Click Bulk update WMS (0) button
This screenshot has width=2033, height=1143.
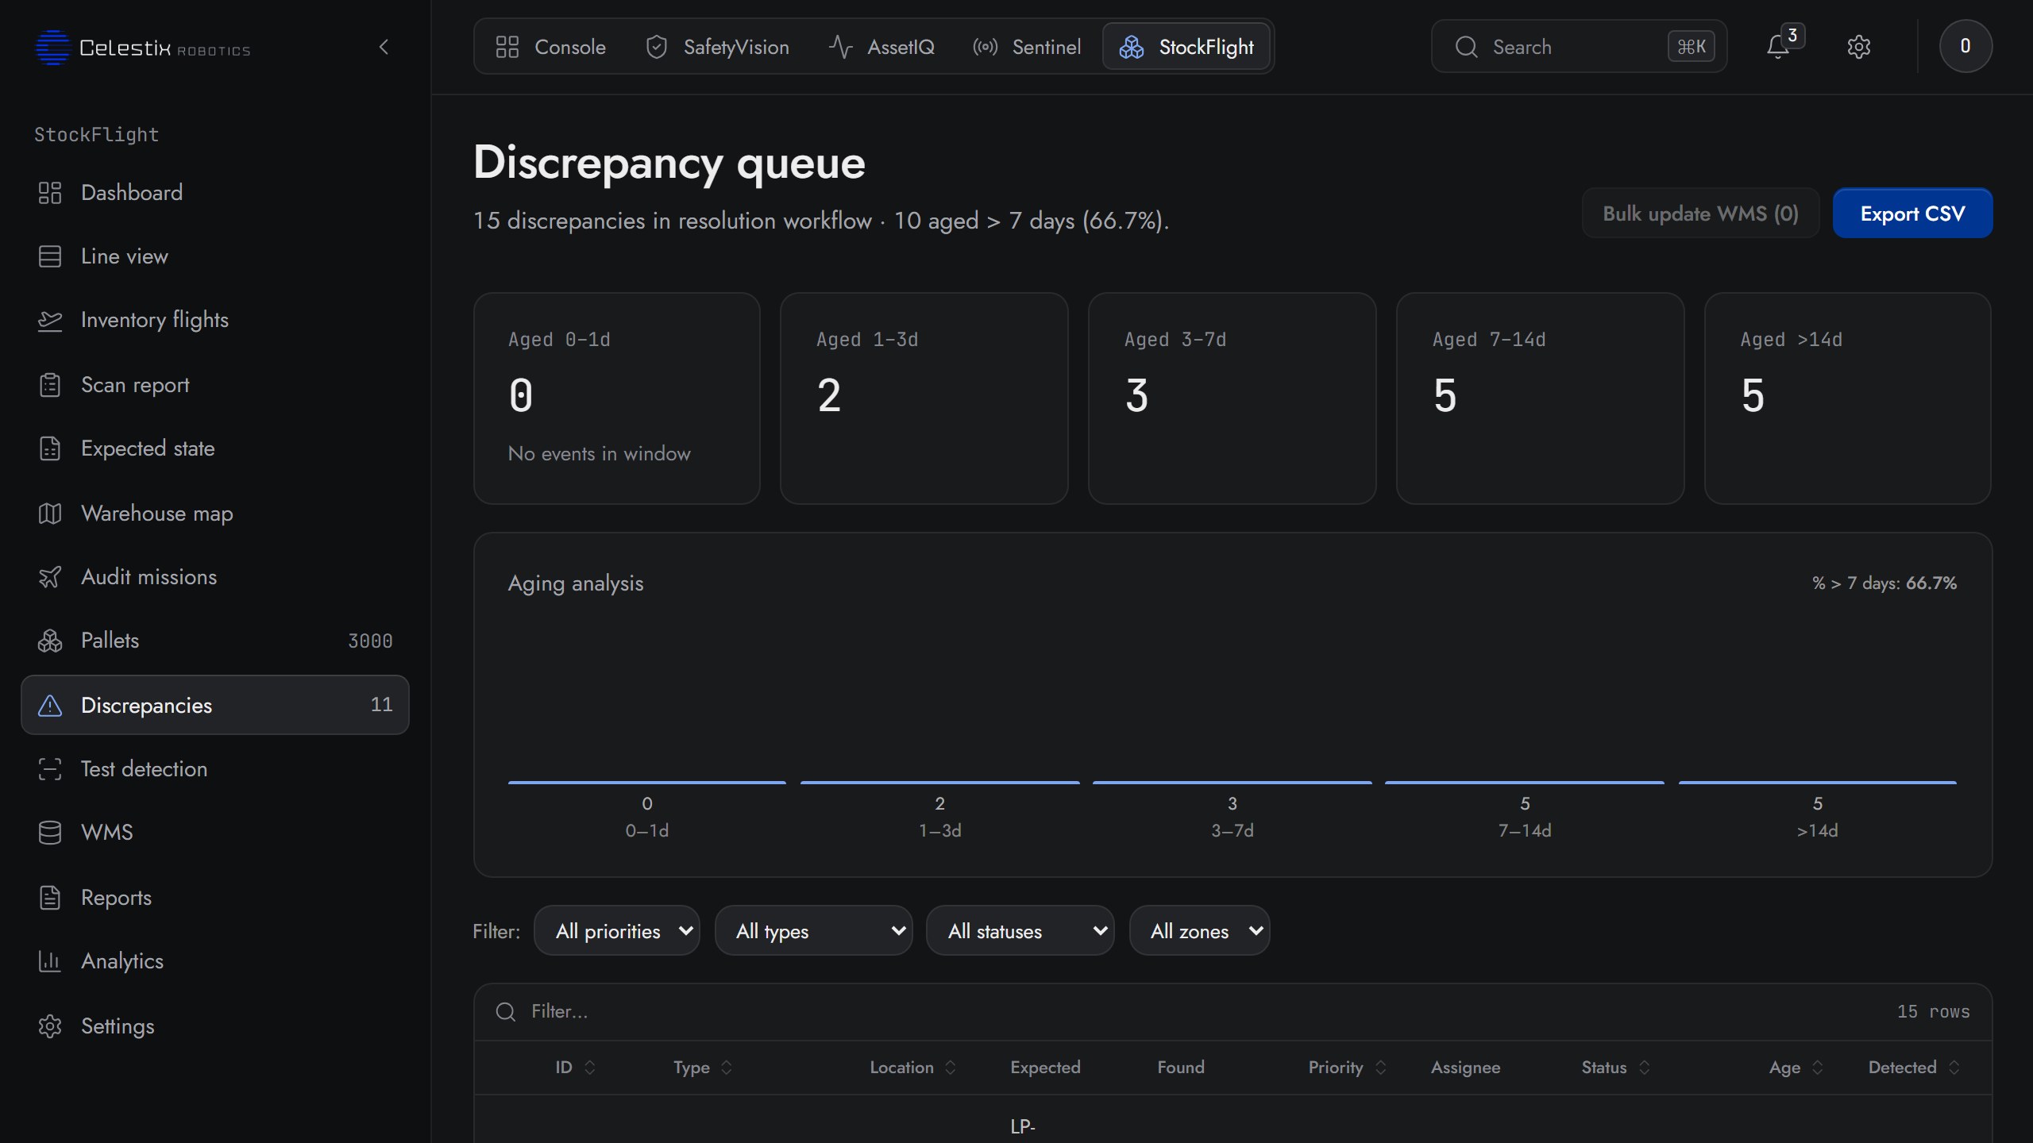point(1700,214)
